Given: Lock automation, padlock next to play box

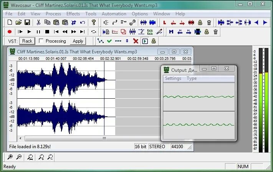Looking at the screenshot, I should [154, 41].
